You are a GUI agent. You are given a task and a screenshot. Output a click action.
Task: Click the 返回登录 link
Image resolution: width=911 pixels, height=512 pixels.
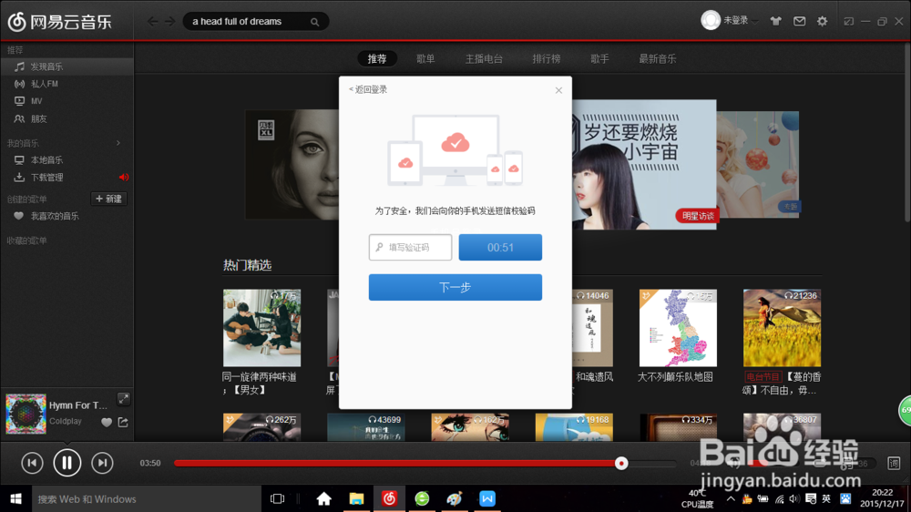click(x=368, y=89)
